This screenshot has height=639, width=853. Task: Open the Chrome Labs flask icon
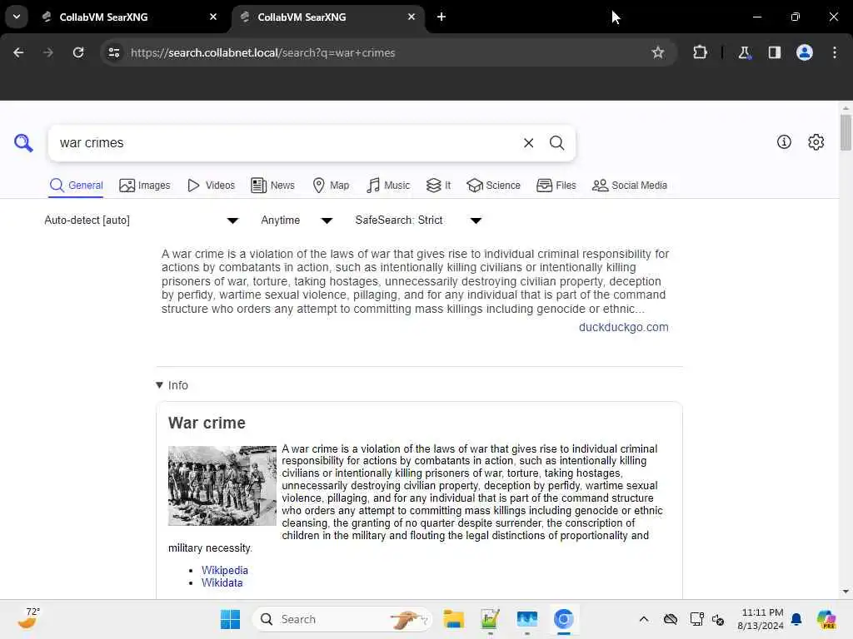(x=744, y=52)
